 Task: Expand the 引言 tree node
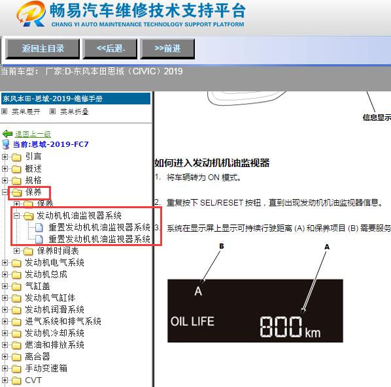point(5,157)
